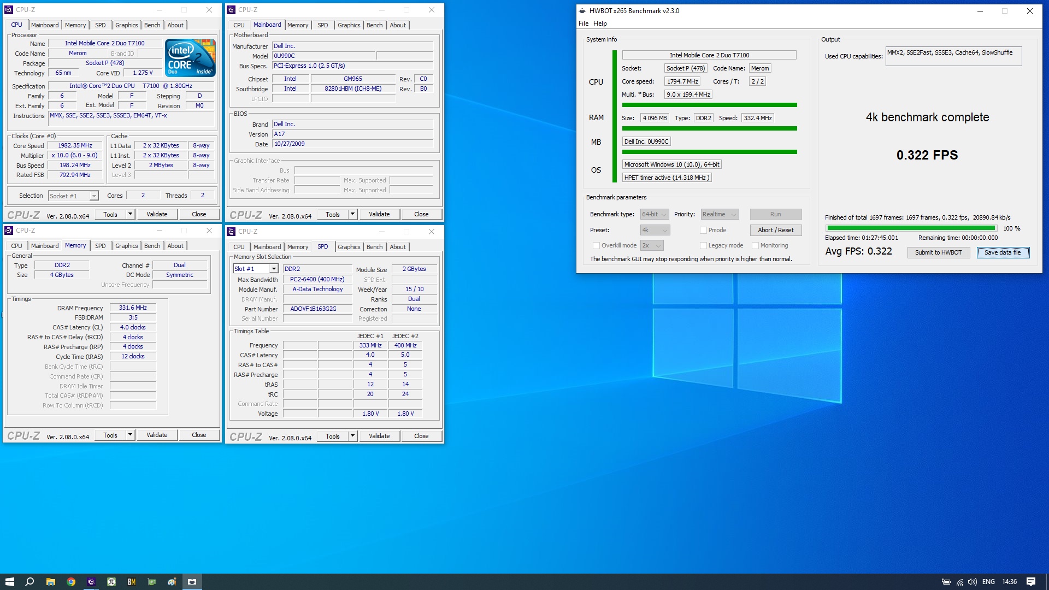Open Google Chrome from taskbar
1049x590 pixels.
(70, 582)
